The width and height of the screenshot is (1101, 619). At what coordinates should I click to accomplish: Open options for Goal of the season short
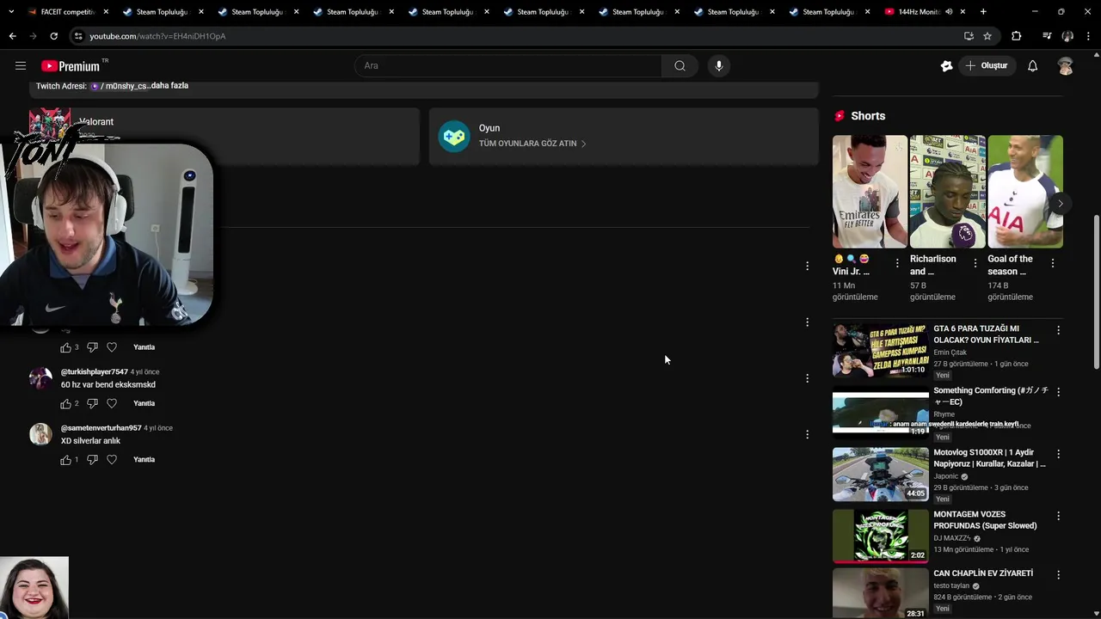[1052, 263]
